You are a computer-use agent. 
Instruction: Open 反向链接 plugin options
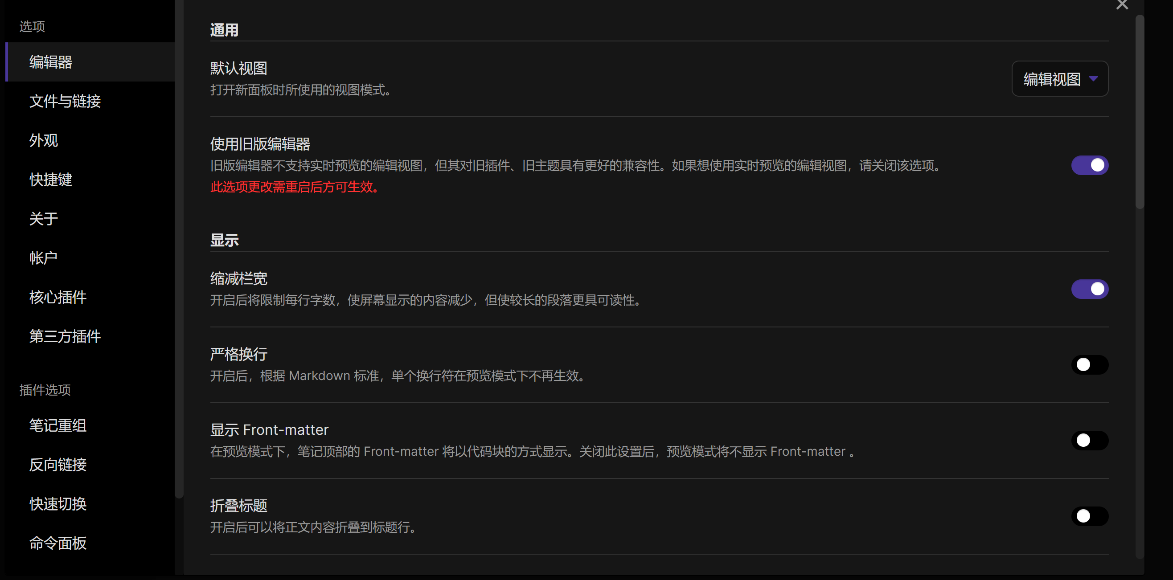click(58, 464)
